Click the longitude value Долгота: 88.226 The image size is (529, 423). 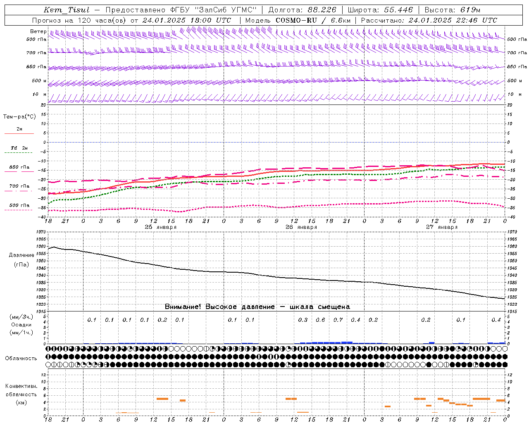click(x=303, y=10)
